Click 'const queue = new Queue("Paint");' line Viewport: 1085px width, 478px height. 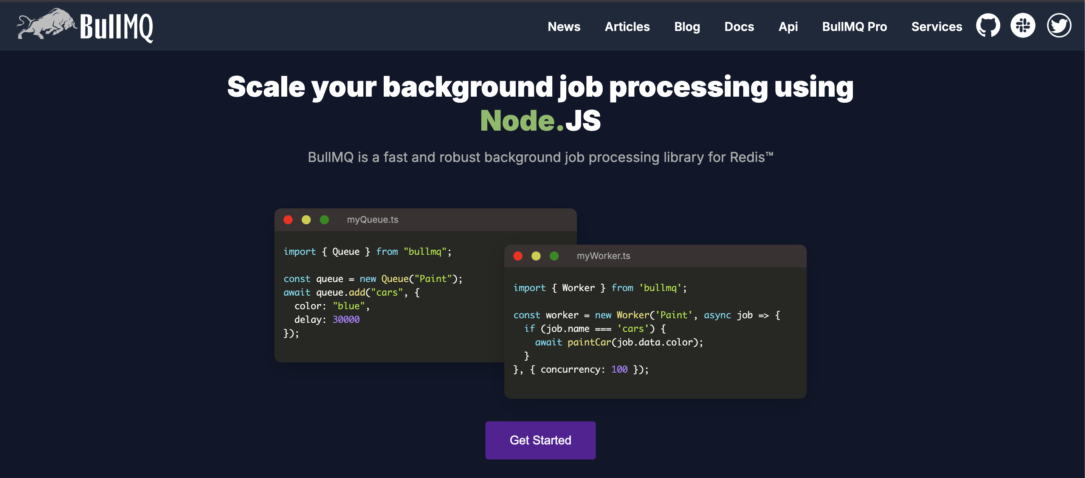click(x=373, y=279)
